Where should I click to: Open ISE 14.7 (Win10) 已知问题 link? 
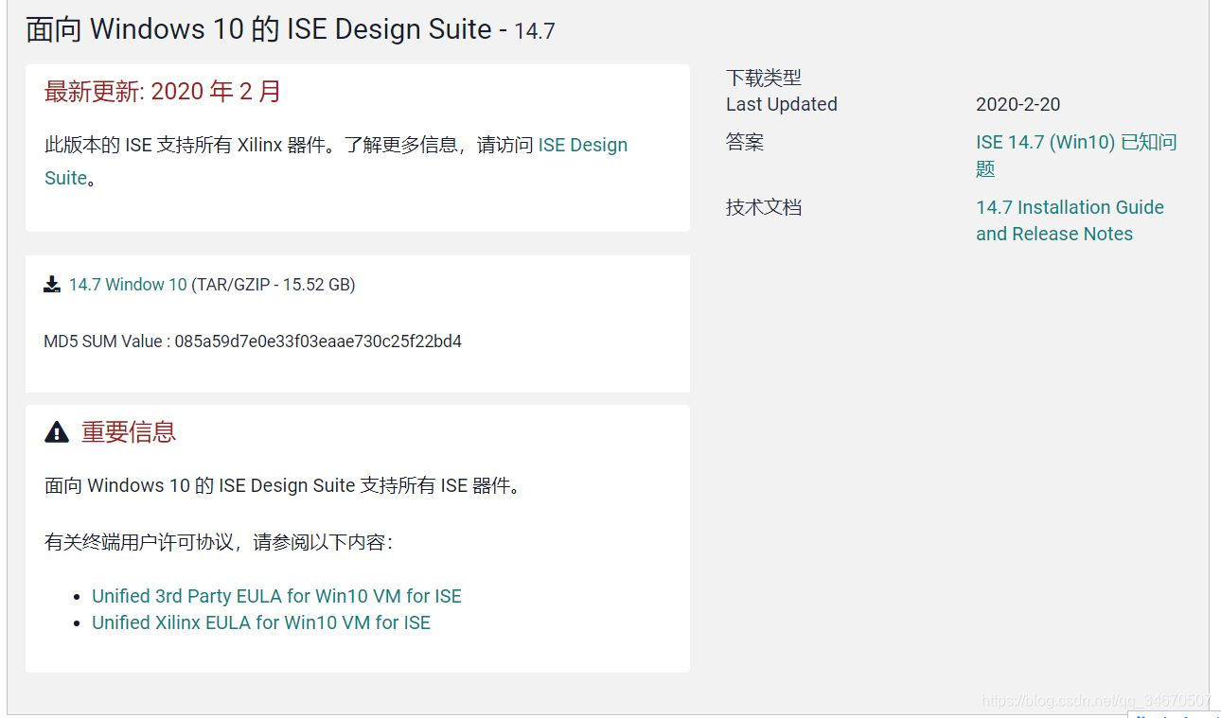(1076, 155)
